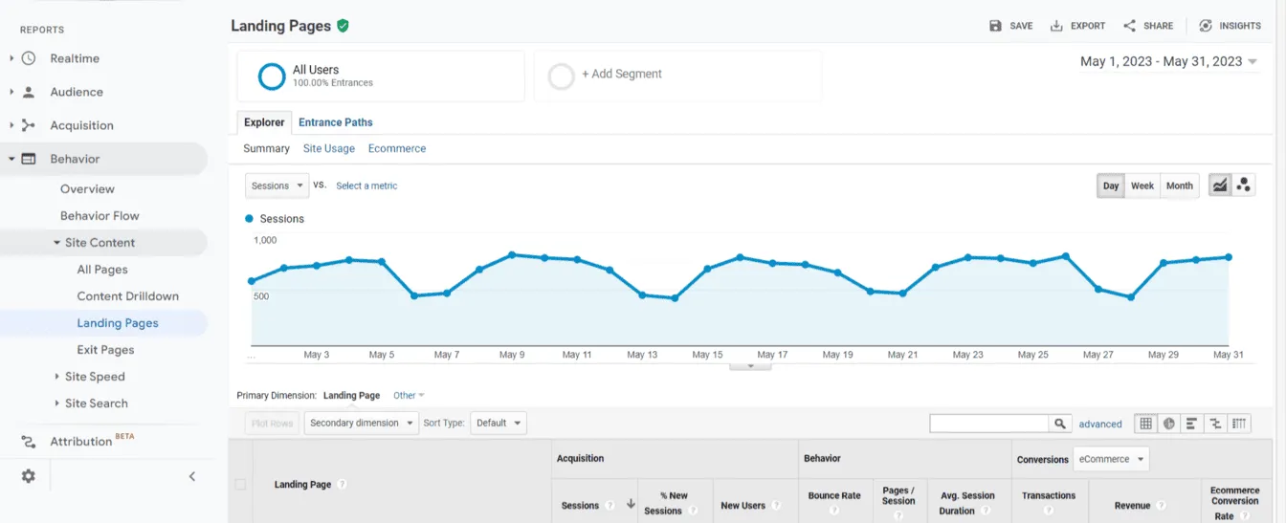1286x523 pixels.
Task: Open the Behavior Flow report
Action: (x=100, y=216)
